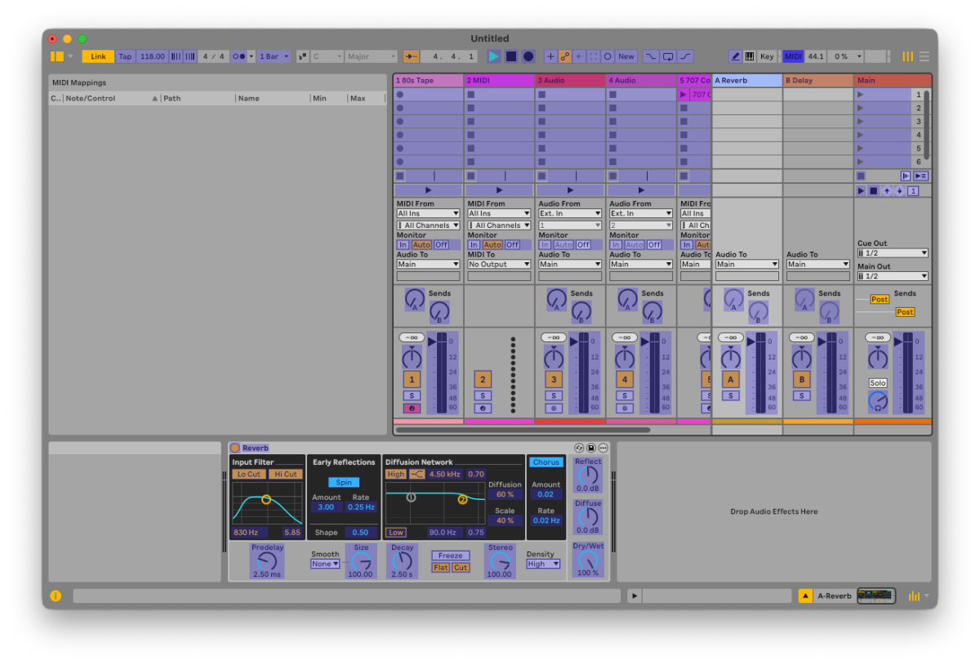Toggle the Draw Mode pencil icon
The height and width of the screenshot is (665, 980).
(x=735, y=56)
